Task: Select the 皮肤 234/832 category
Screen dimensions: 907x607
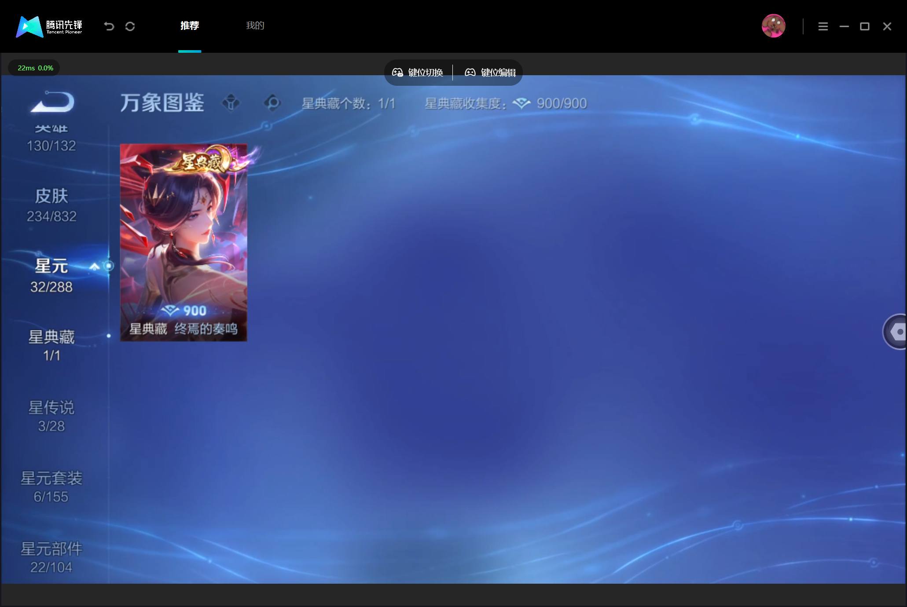Action: 51,205
